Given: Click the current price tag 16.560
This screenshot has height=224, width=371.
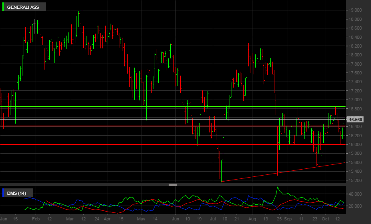Looking at the screenshot, I should (x=355, y=120).
